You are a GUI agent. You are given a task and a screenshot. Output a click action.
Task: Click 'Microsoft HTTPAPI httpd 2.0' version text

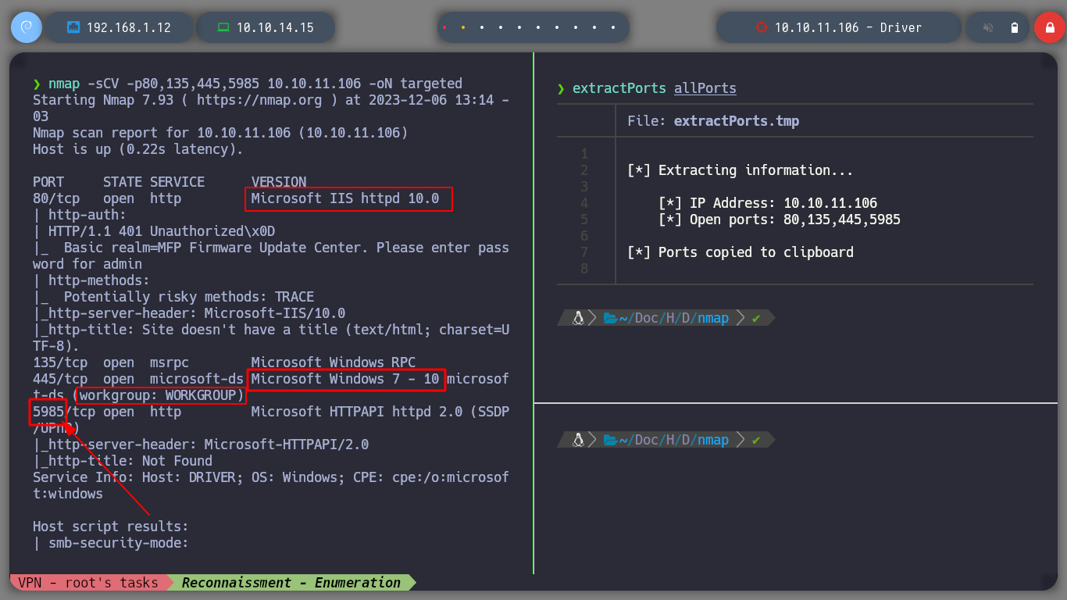tap(357, 412)
